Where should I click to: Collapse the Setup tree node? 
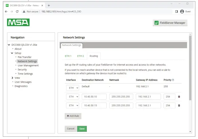point(12,53)
